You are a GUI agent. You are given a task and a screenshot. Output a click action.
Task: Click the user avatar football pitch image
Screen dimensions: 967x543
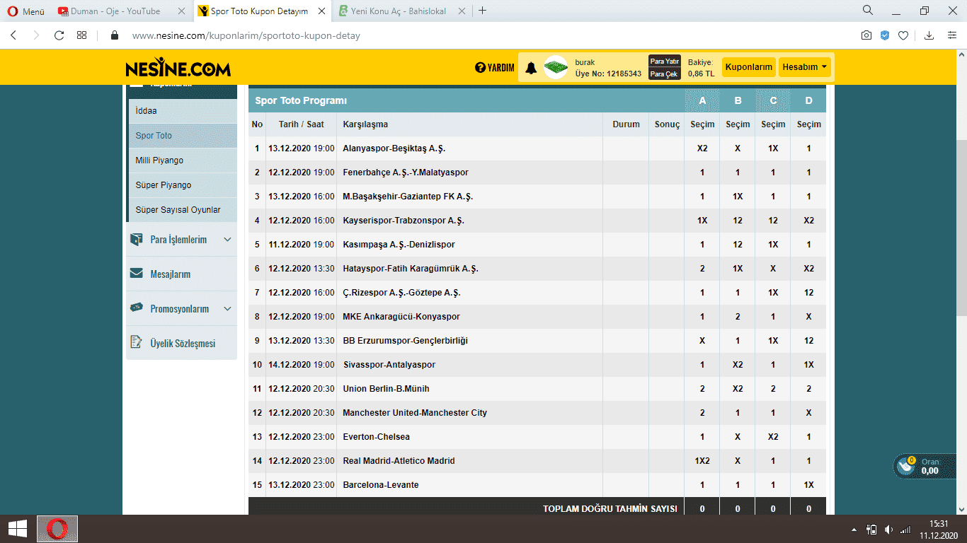(x=556, y=67)
